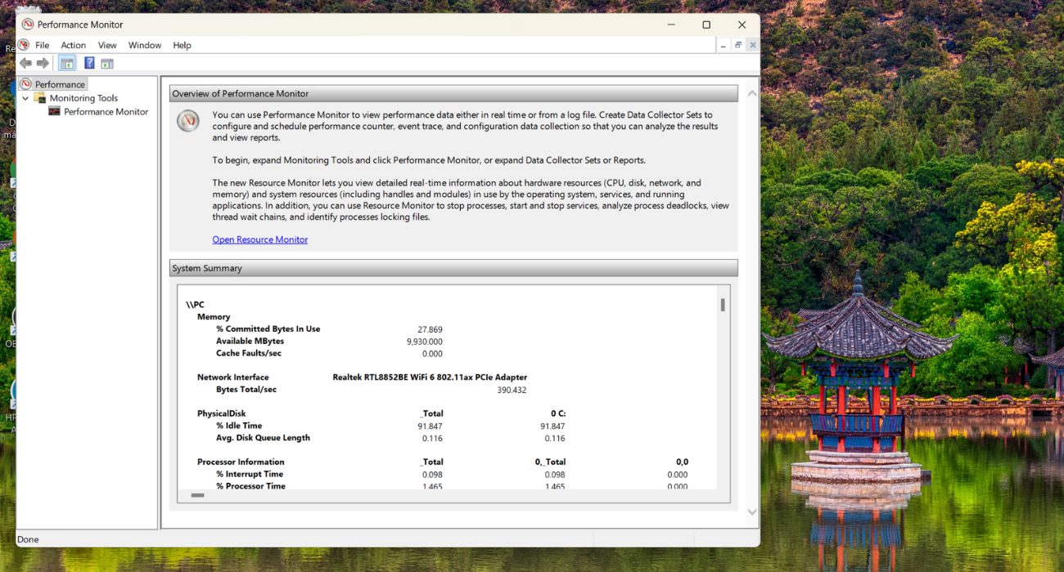1064x572 pixels.
Task: Click the \\PC computer name text
Action: [x=195, y=305]
